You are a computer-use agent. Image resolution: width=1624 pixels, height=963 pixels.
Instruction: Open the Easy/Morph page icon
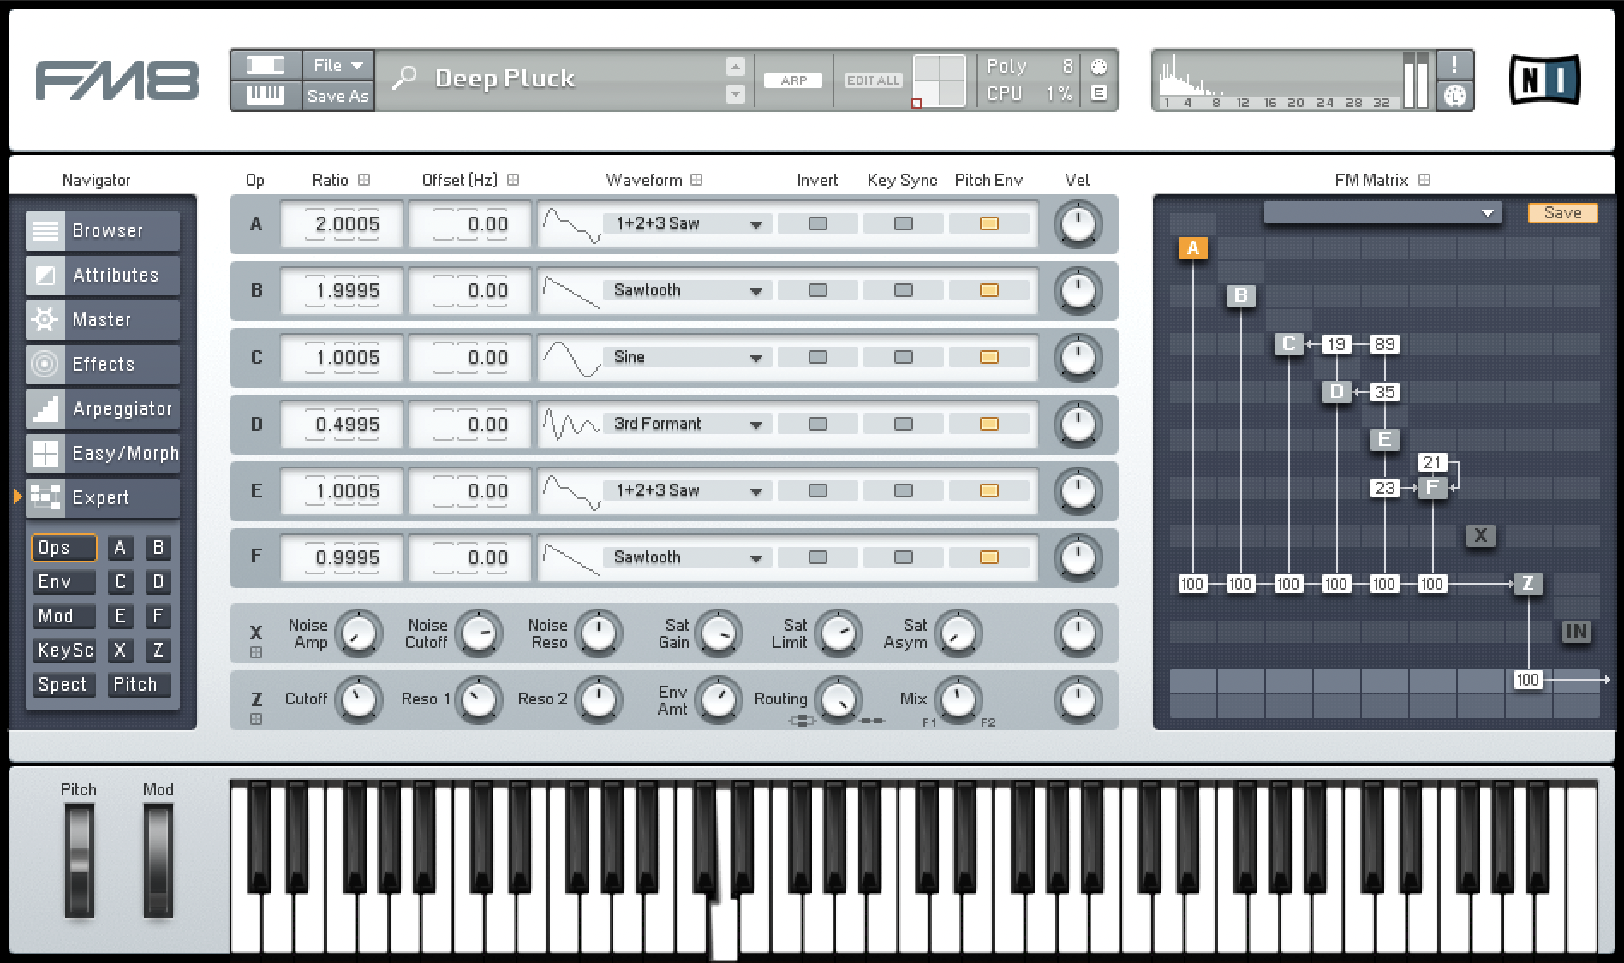click(x=45, y=454)
